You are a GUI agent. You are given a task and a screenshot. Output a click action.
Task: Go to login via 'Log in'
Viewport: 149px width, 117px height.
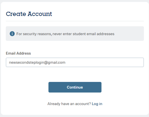tap(97, 104)
